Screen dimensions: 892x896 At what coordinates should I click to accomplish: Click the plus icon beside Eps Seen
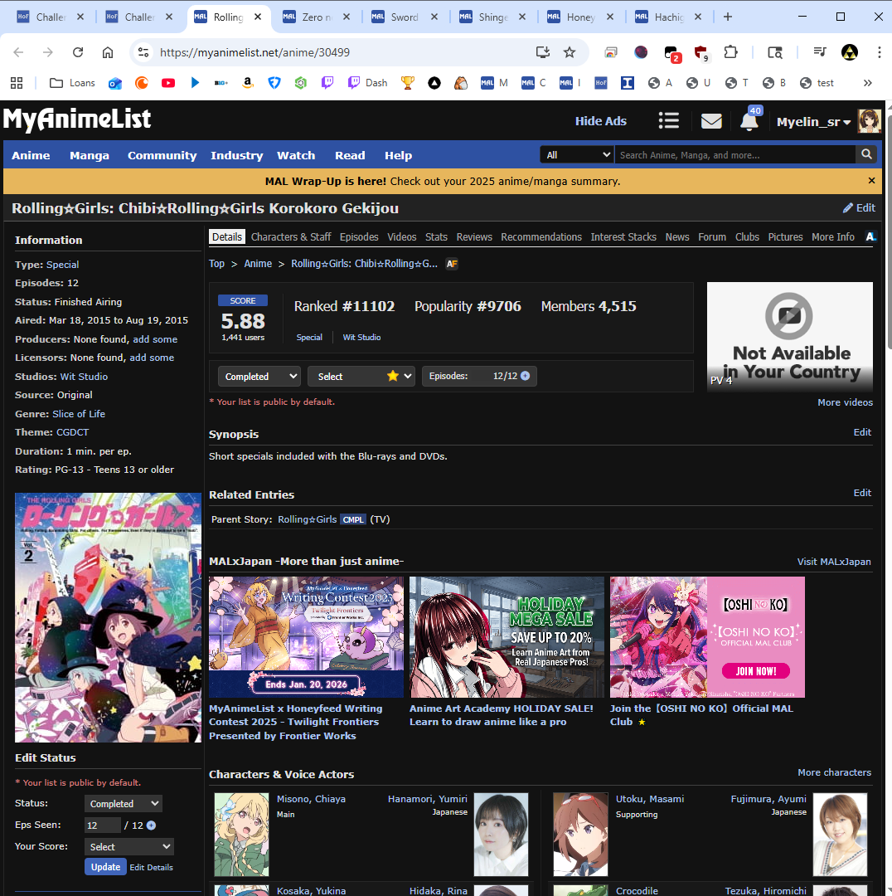click(x=152, y=825)
